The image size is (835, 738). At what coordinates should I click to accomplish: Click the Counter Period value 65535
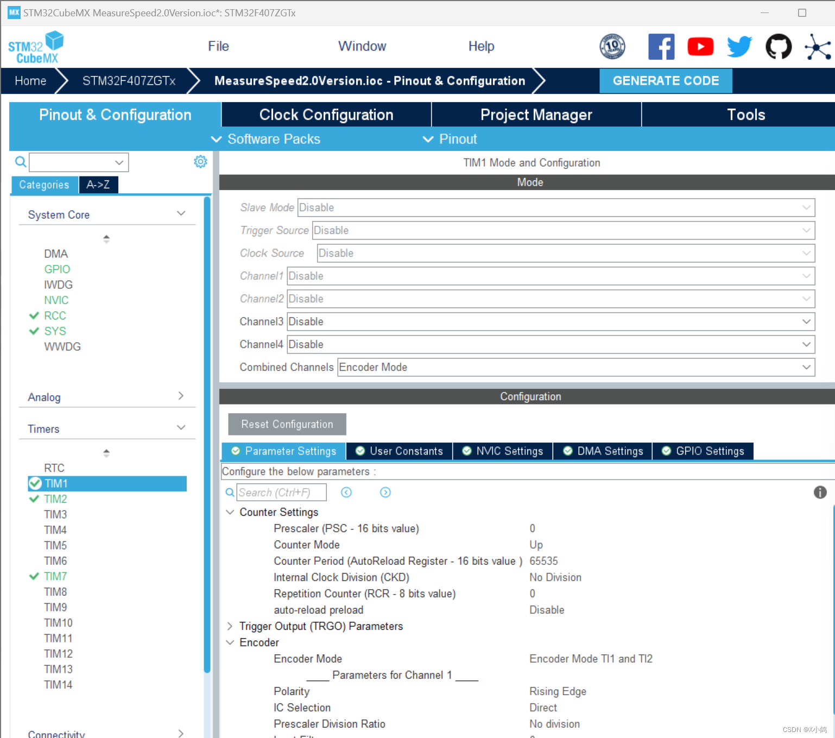point(543,561)
